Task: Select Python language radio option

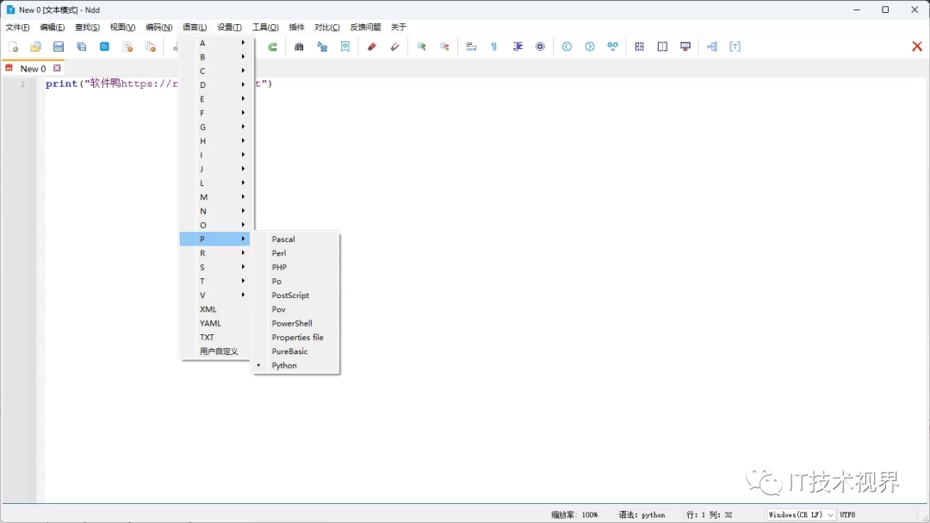Action: pyautogui.click(x=284, y=365)
